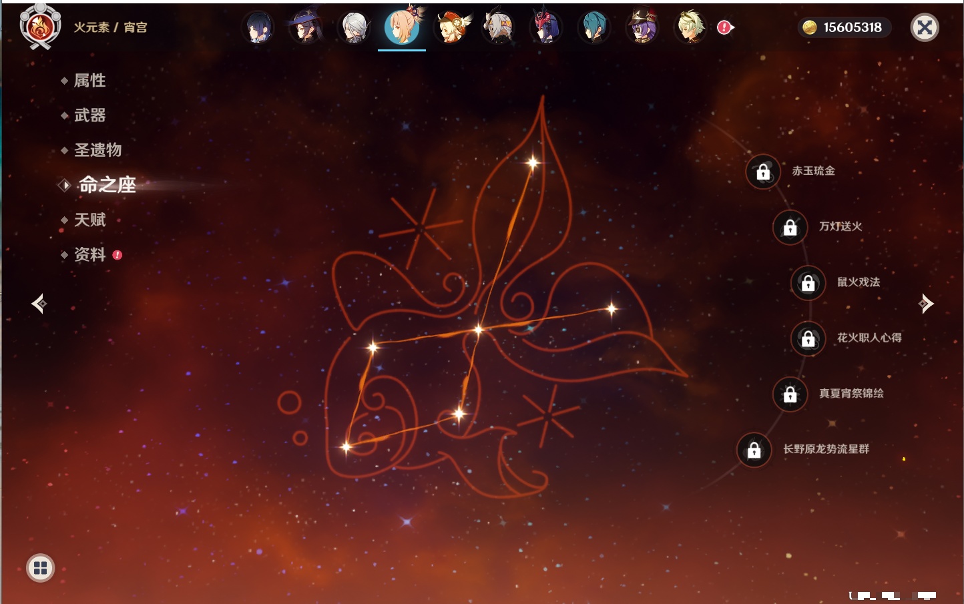Select the purple-haired avatar with black hat
This screenshot has height=604, width=964.
(642, 27)
